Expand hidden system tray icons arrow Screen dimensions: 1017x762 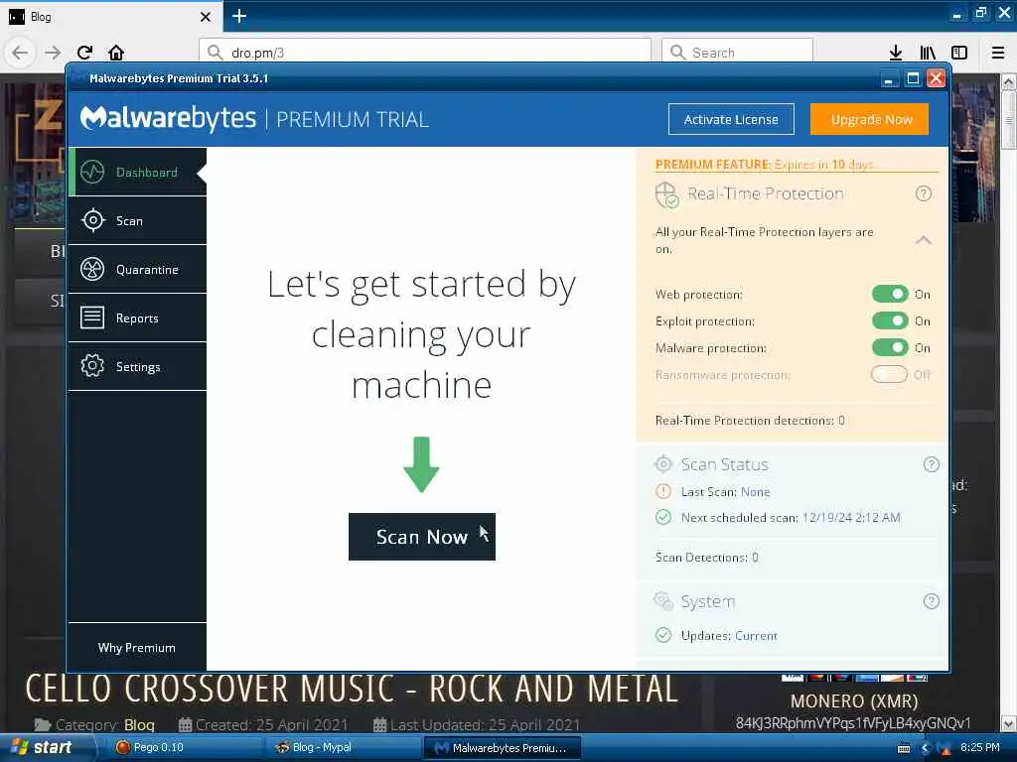(925, 748)
